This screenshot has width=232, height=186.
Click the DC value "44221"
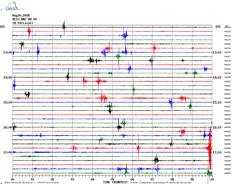pos(228,94)
